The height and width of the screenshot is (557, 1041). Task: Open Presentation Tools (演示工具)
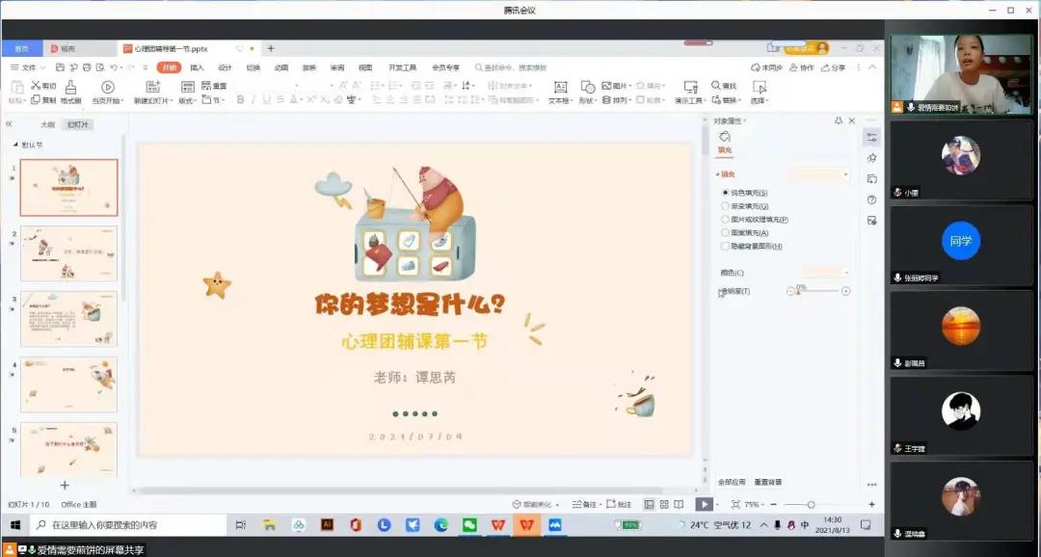point(690,87)
